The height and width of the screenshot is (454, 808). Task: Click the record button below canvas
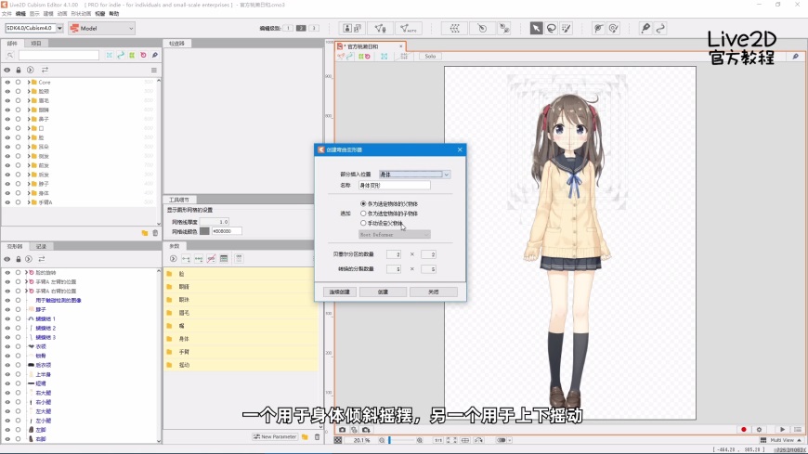(744, 429)
